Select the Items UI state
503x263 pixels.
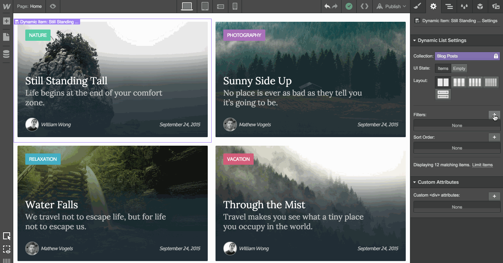point(443,68)
